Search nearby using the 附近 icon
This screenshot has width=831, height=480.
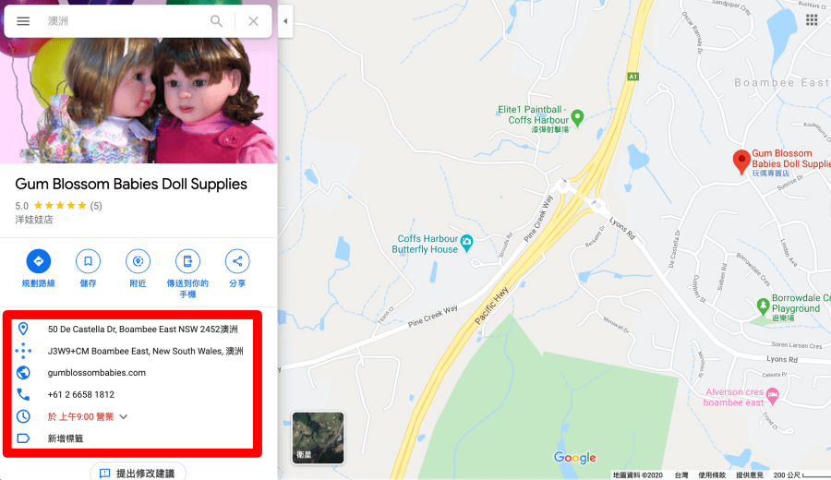click(x=138, y=261)
